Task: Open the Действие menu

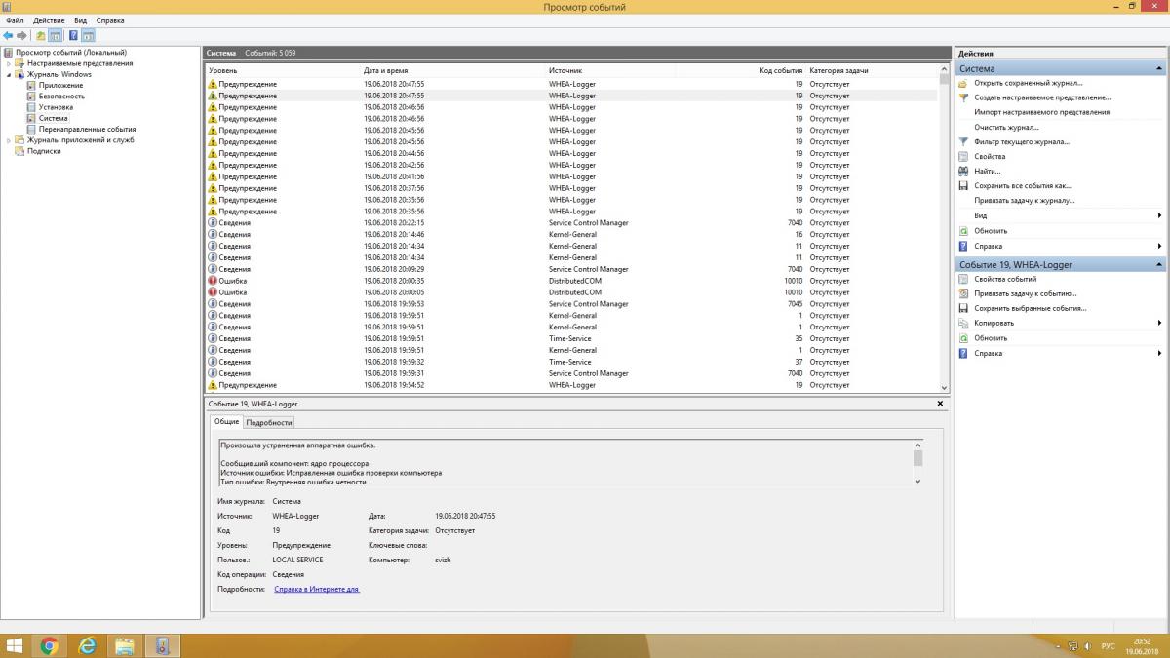Action: [x=49, y=20]
